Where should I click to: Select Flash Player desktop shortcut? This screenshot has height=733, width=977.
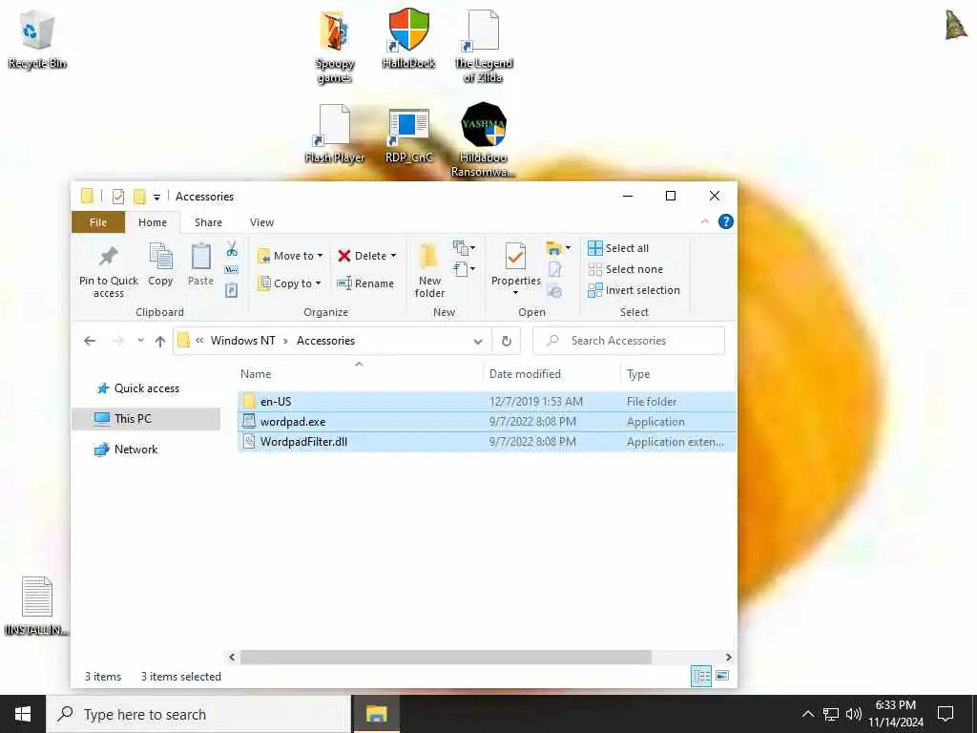coord(335,134)
